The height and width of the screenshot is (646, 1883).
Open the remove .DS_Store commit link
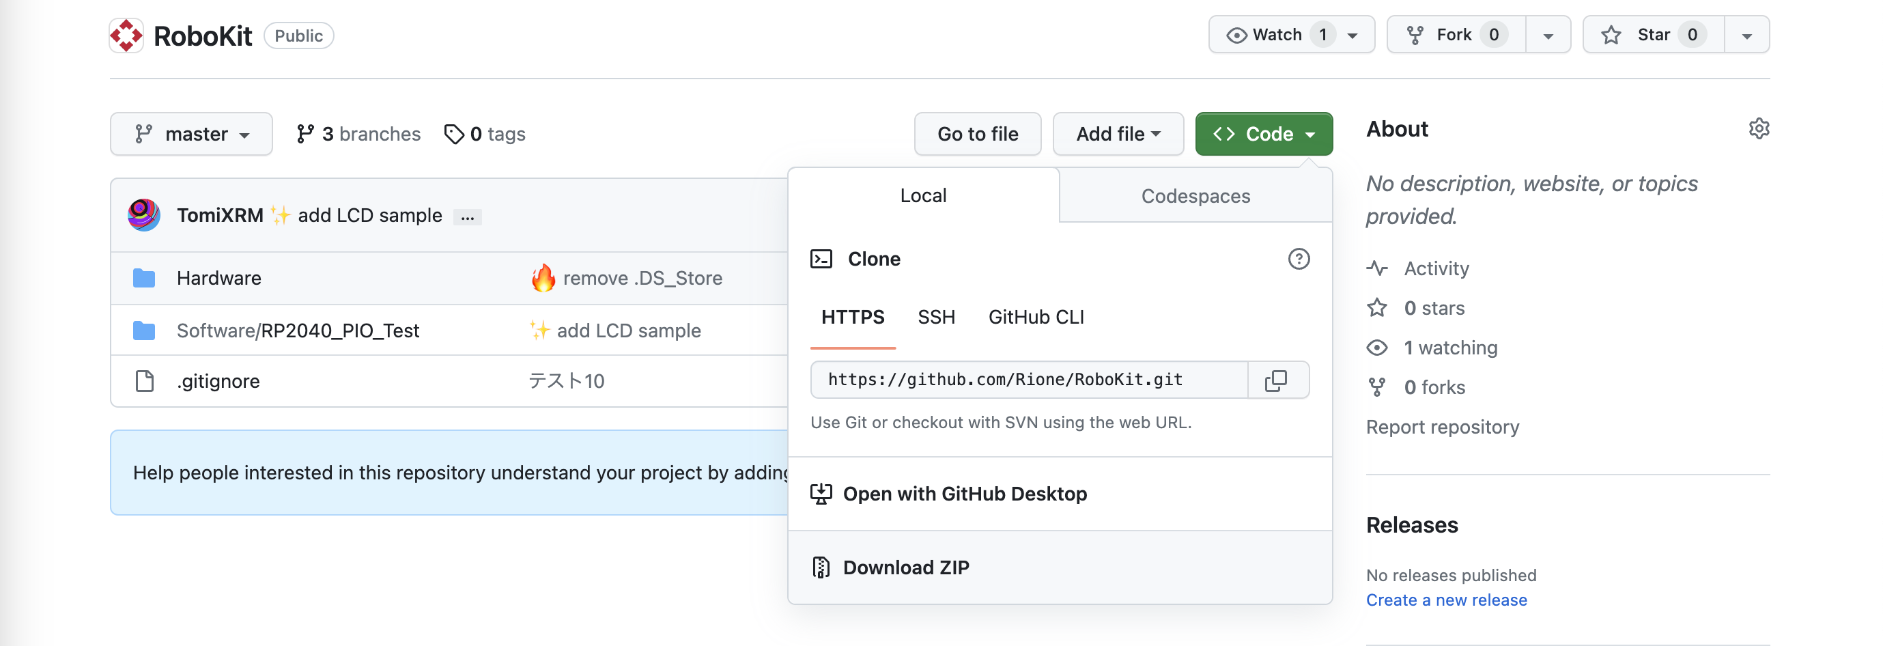click(x=642, y=278)
